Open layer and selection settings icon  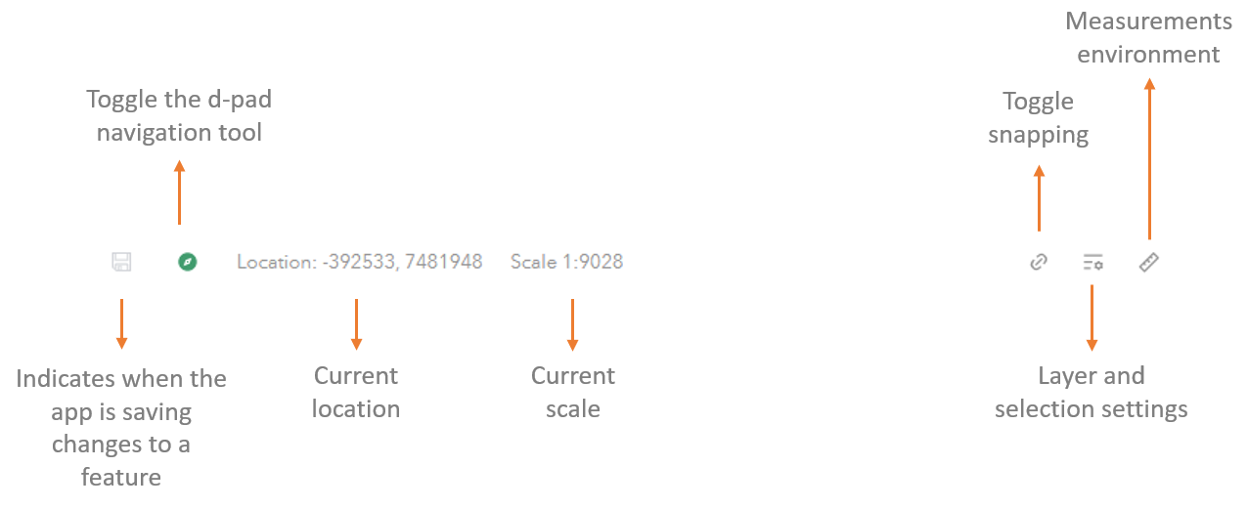pos(1092,262)
